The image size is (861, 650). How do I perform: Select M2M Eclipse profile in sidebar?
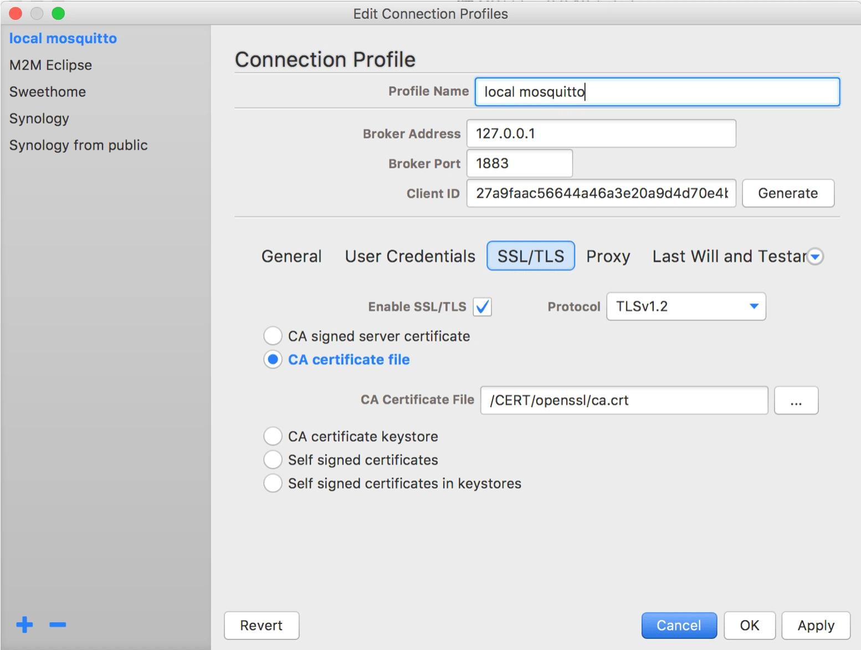click(50, 65)
